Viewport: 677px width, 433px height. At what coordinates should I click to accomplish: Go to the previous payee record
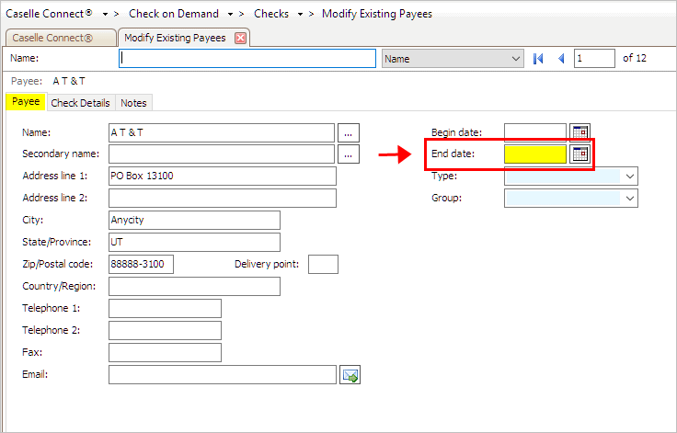click(560, 59)
